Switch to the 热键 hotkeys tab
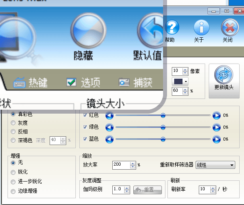 [x=30, y=82]
